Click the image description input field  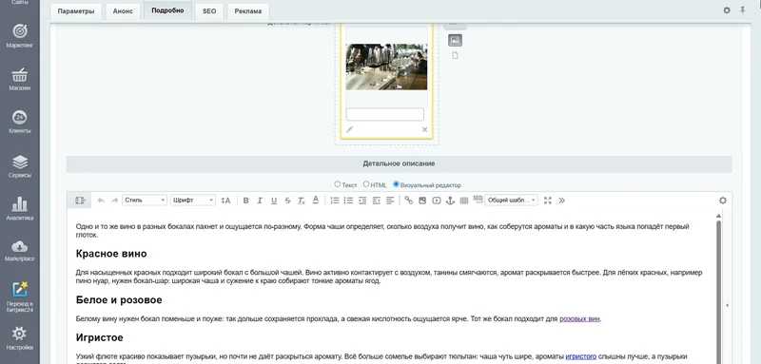385,114
